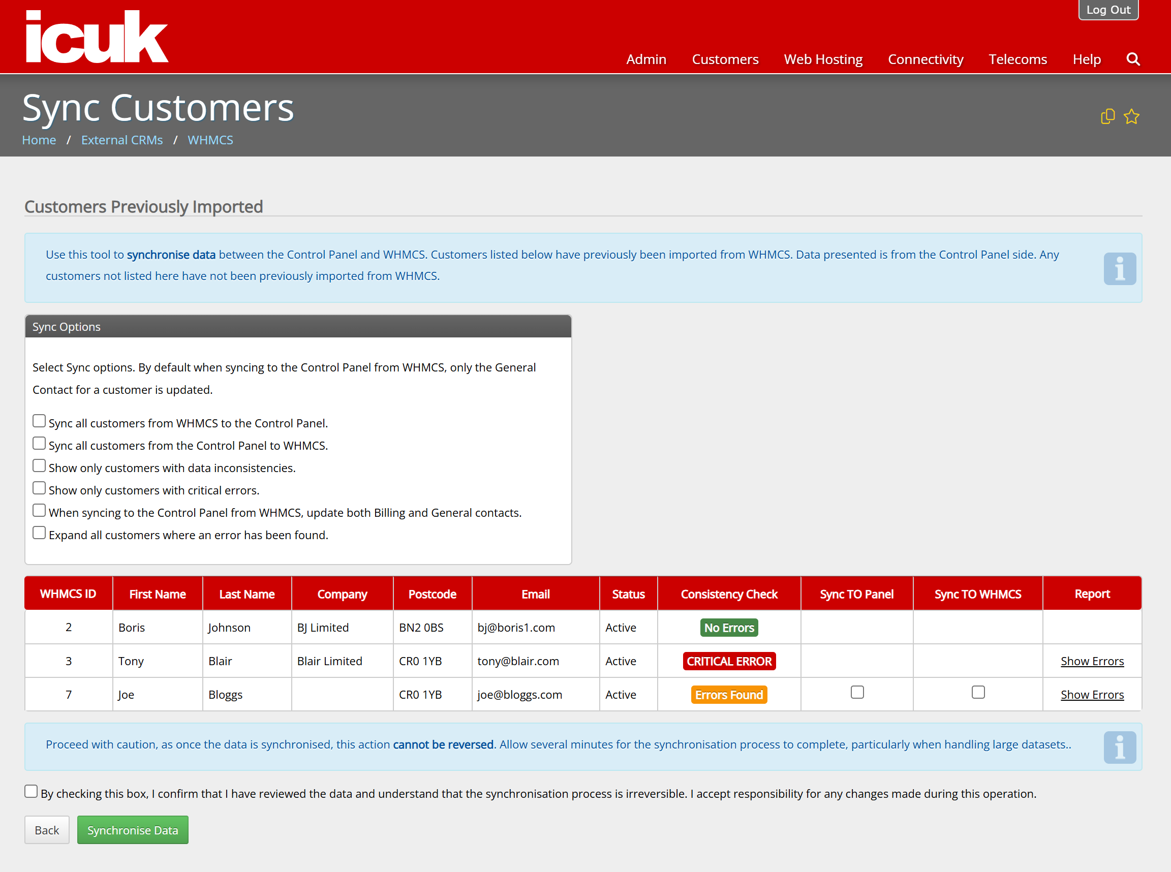Click email bj@boris1.com
Screen dimensions: 1171x872
[516, 628]
